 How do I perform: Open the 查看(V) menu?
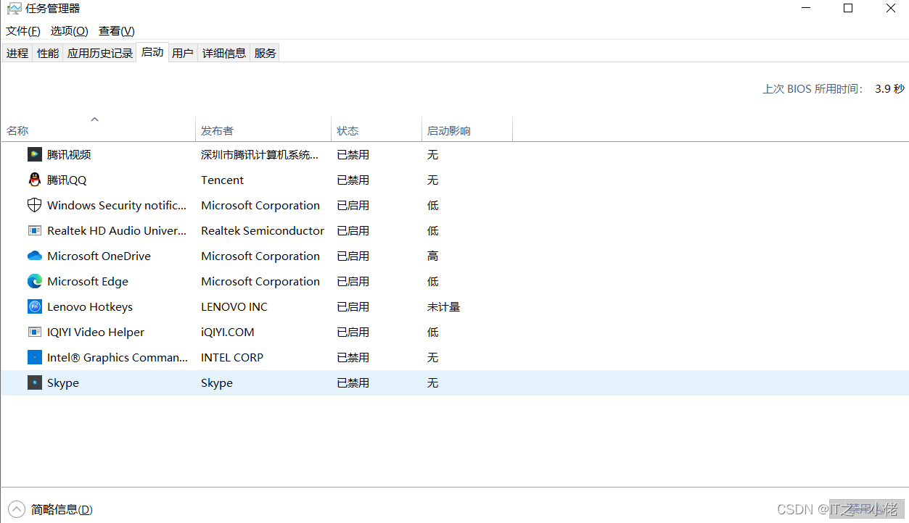117,31
